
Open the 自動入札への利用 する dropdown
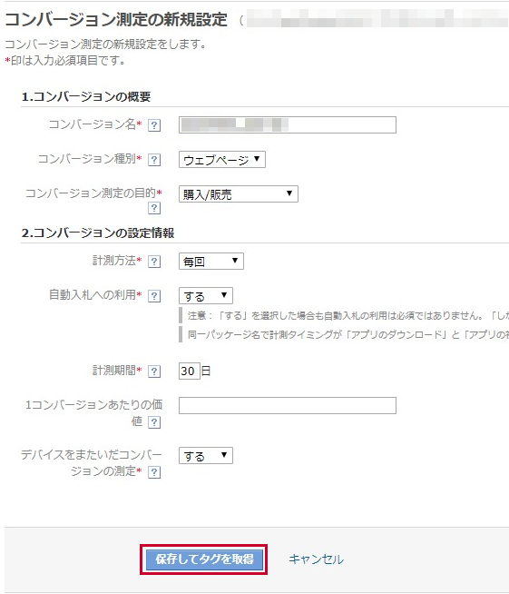pyautogui.click(x=206, y=296)
